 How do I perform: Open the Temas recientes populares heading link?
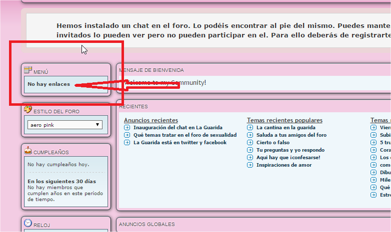(284, 120)
